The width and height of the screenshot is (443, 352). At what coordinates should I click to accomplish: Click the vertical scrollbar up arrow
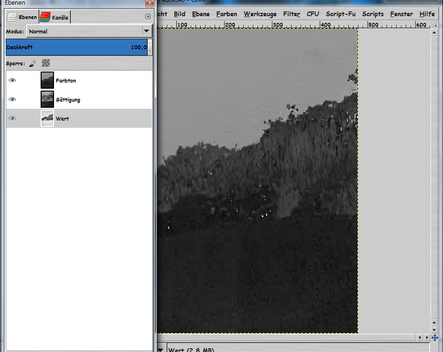pyautogui.click(x=434, y=33)
